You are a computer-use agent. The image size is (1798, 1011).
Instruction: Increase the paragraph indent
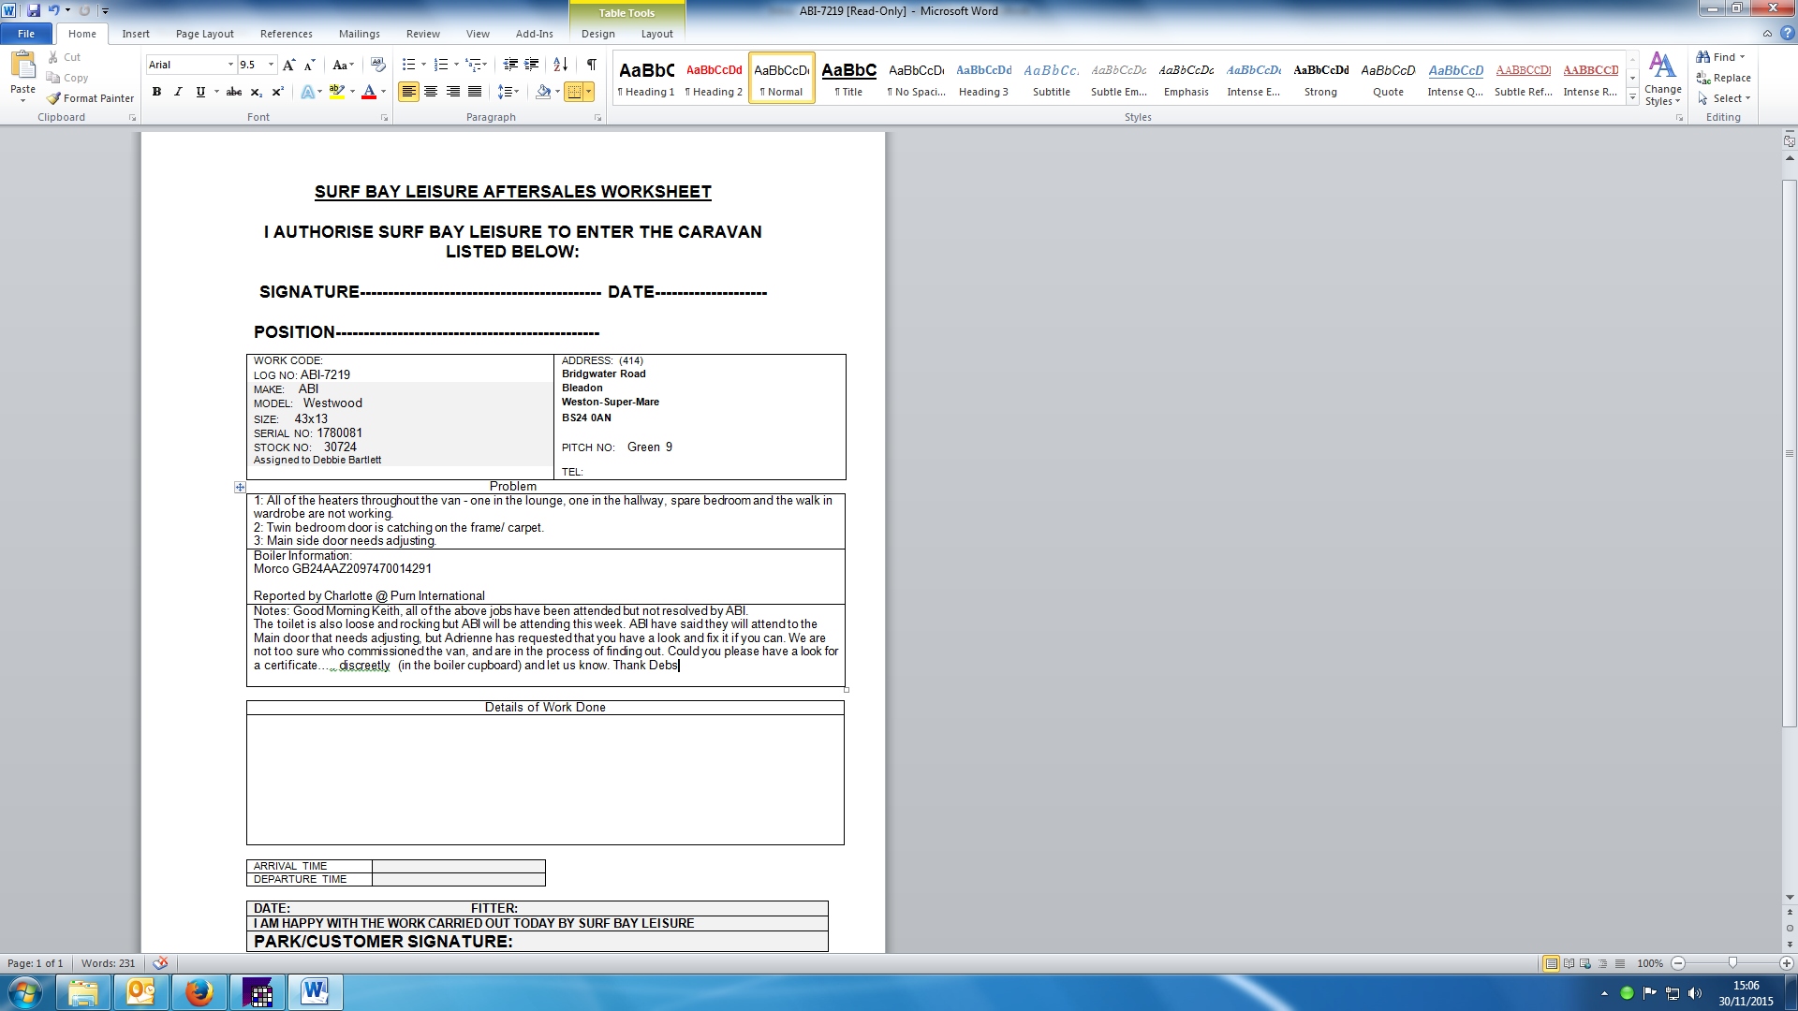coord(532,65)
